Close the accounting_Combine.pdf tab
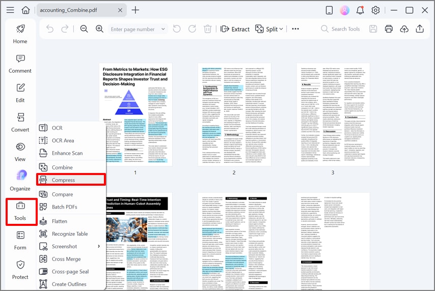Image resolution: width=435 pixels, height=291 pixels. 120,10
